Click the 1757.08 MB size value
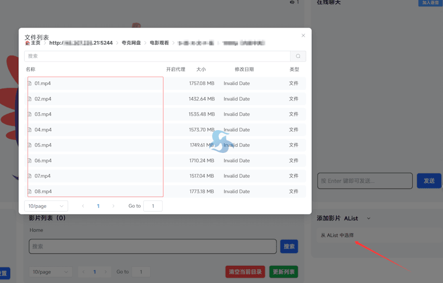The height and width of the screenshot is (283, 443). pyautogui.click(x=202, y=83)
